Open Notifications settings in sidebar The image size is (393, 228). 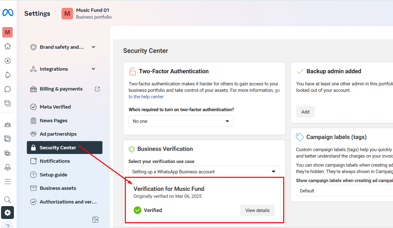point(65,161)
